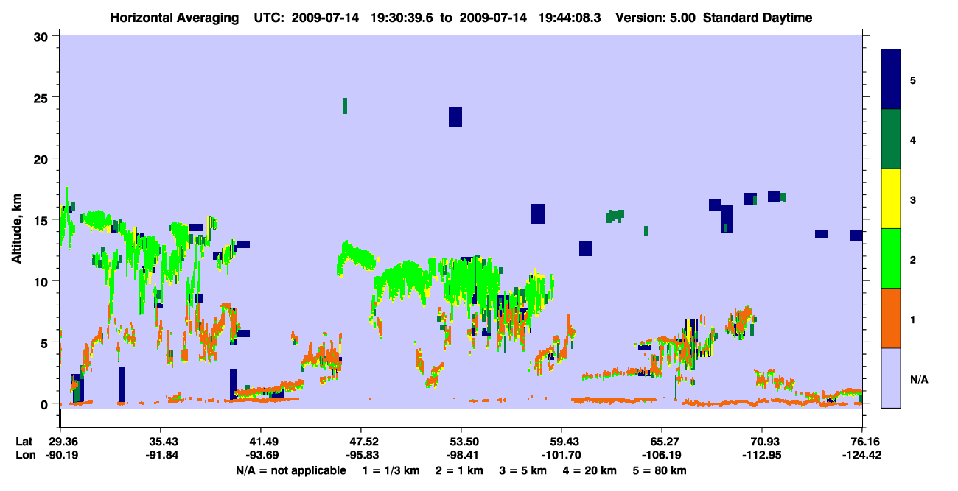Screen dimensions: 958x491
Task: Click the bright green level 2 colorbar segment
Action: [x=891, y=258]
